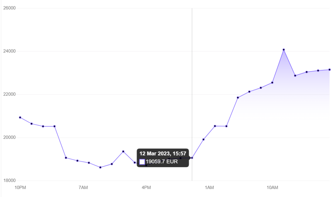Viewport: 332px width, 197px height.
Task: Select the first data point on the line
Action: click(20, 117)
